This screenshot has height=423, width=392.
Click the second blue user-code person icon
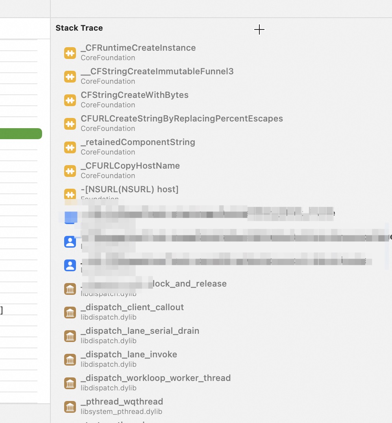click(70, 265)
